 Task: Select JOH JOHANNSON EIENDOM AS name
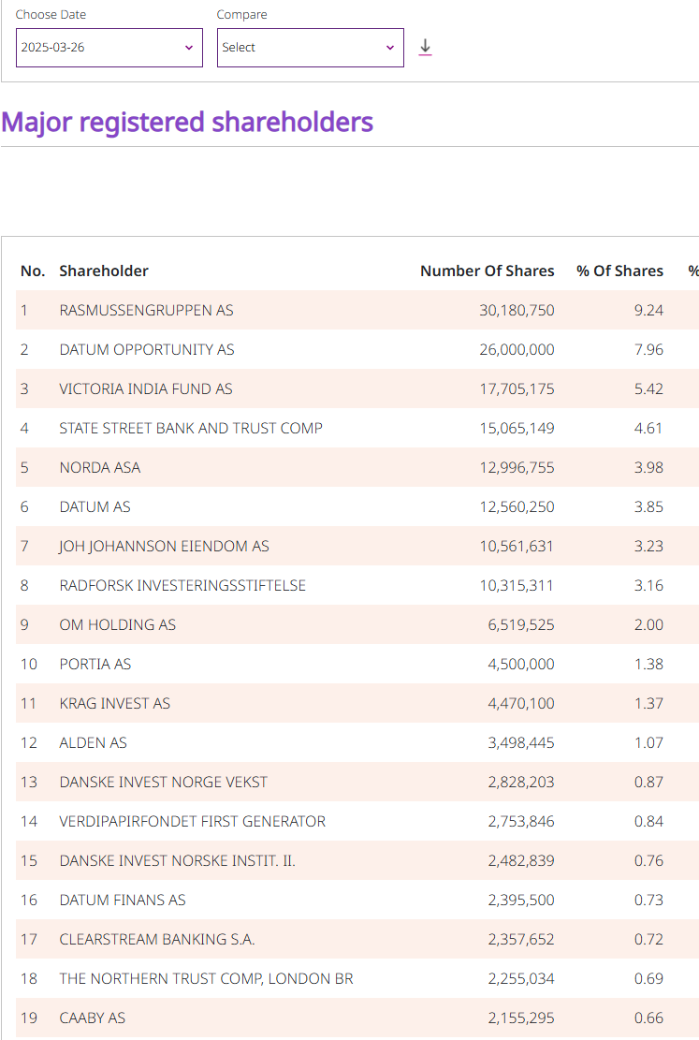[164, 546]
